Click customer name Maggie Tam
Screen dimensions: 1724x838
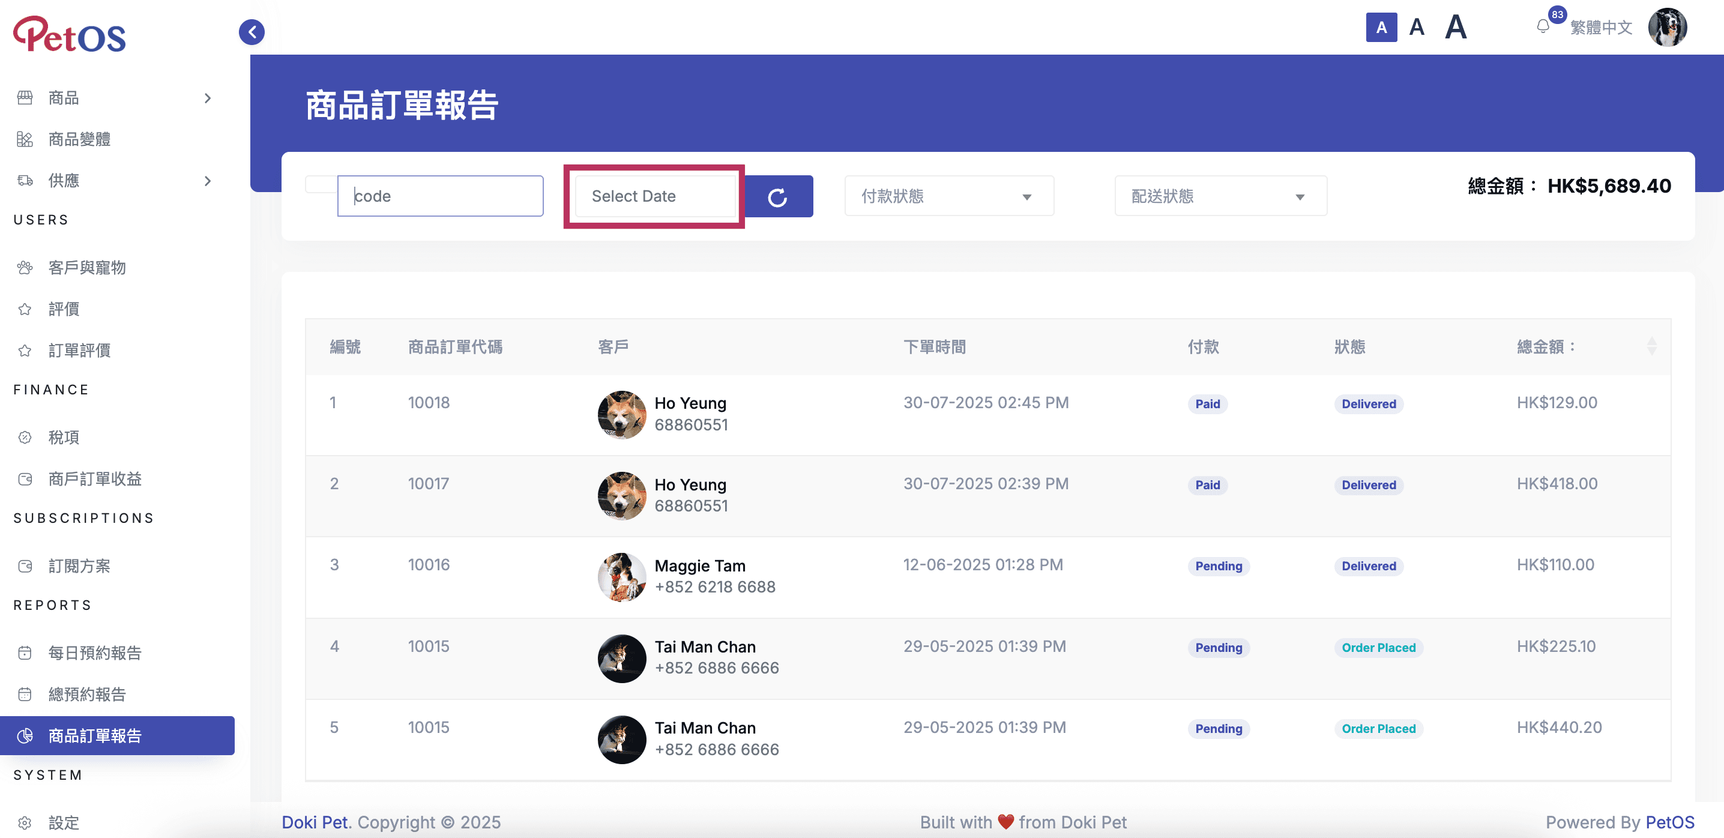click(x=700, y=566)
